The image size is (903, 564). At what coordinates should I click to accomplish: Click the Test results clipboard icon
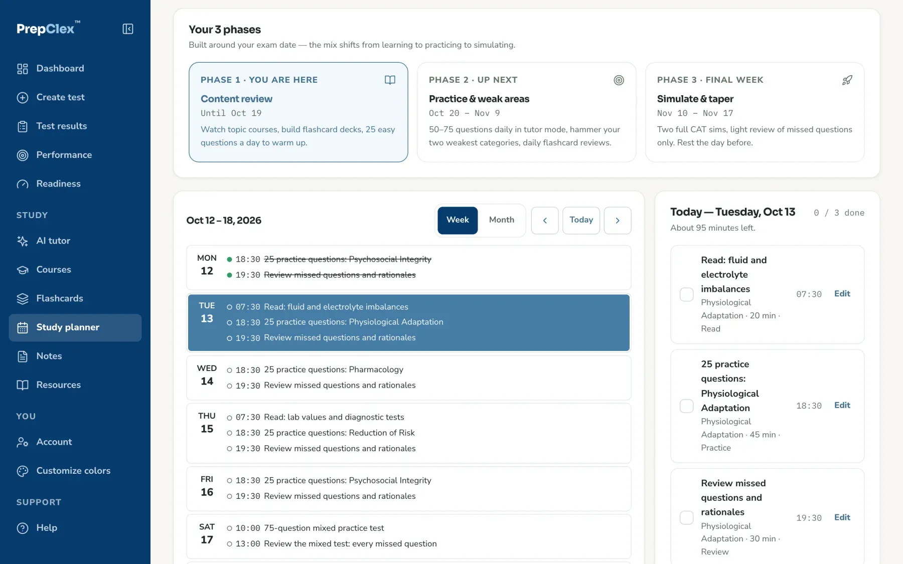23,126
